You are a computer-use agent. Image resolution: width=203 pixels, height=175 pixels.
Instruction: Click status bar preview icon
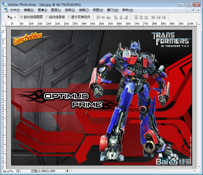(x=18, y=171)
